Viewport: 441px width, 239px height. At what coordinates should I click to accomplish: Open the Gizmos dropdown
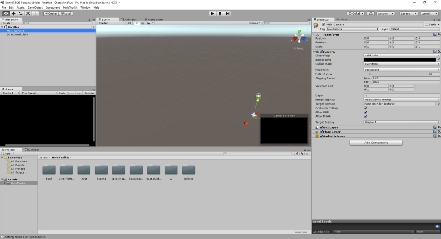255,23
